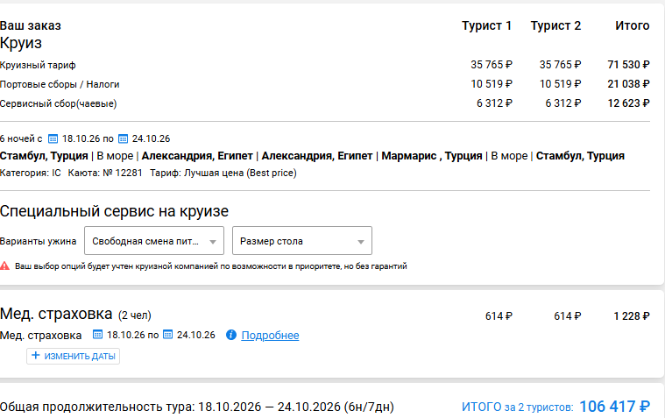Click the blue info icon next to Подробнее
This screenshot has width=665, height=418.
(x=230, y=335)
